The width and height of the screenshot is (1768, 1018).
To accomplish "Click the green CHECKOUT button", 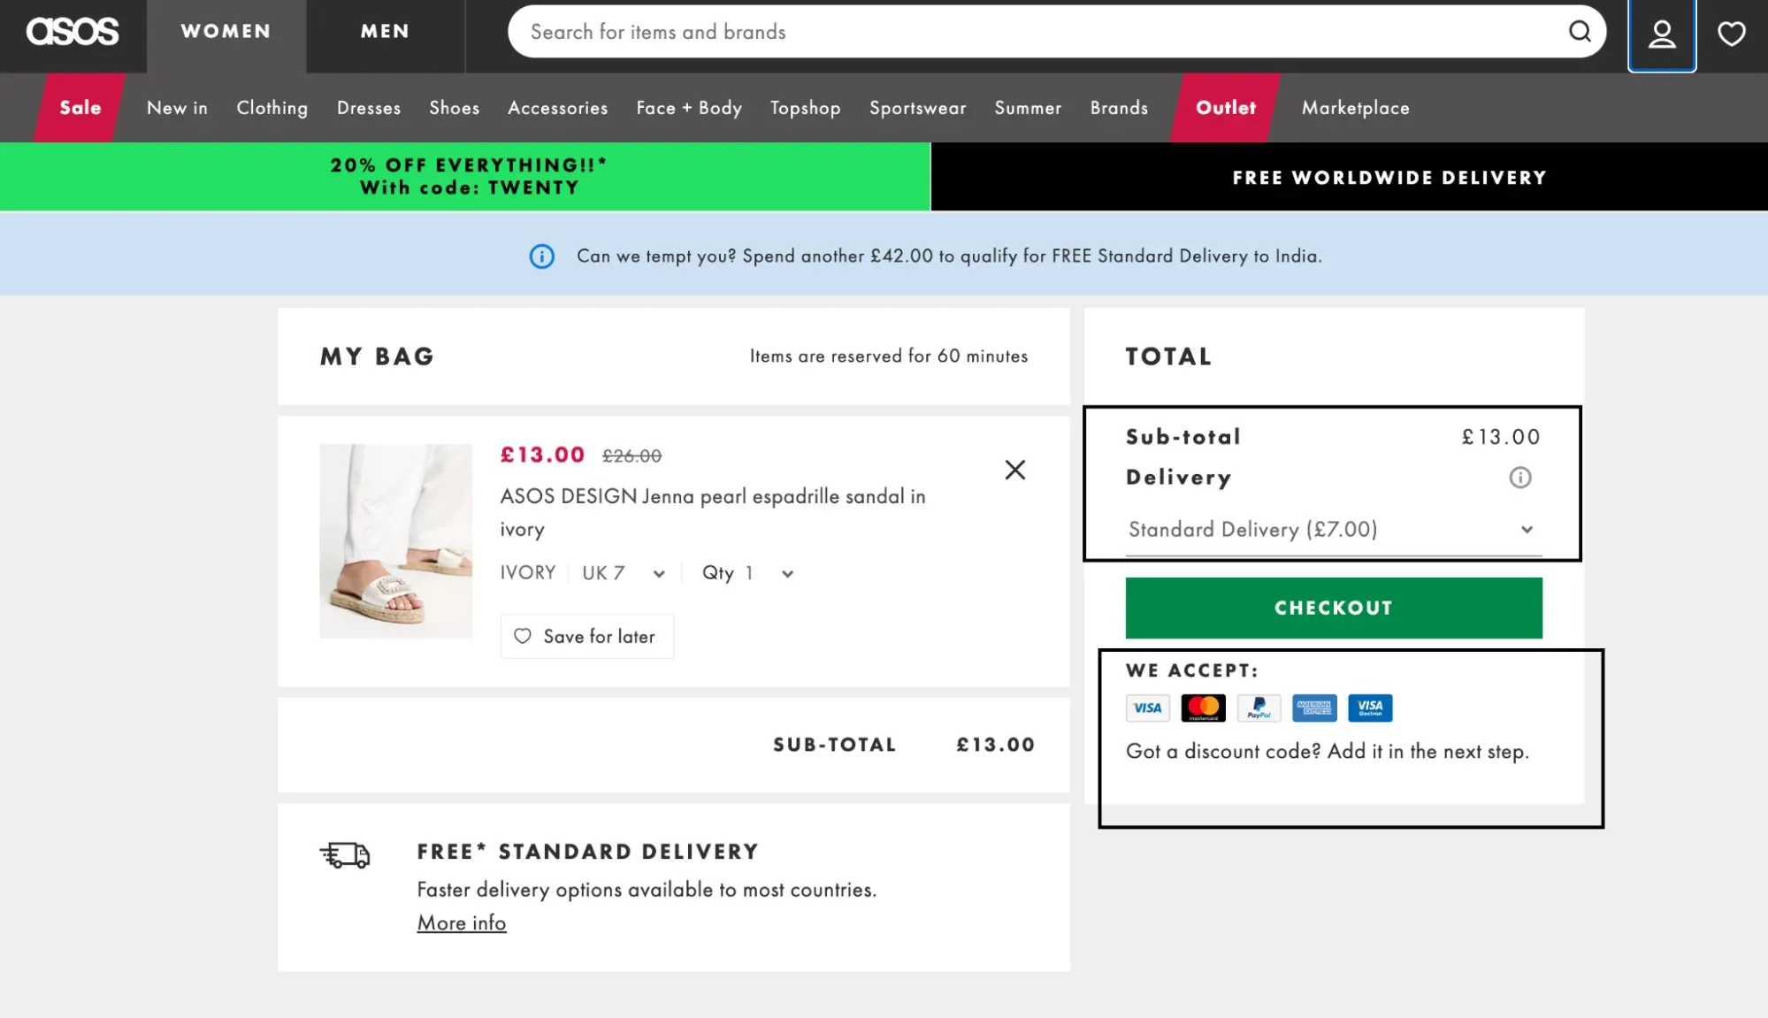I will tap(1334, 608).
